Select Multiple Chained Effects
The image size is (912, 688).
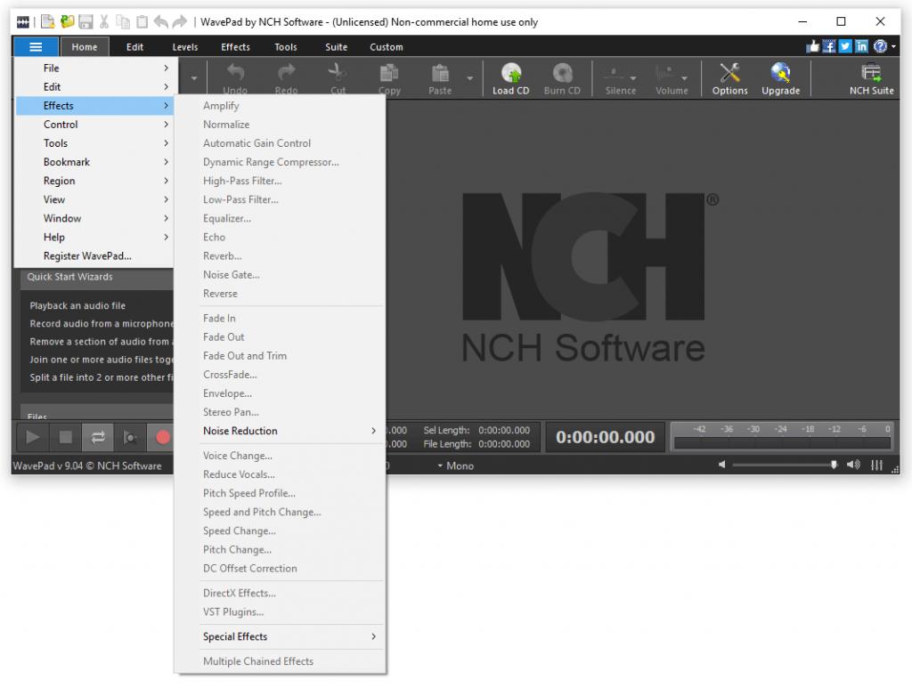(x=280, y=661)
